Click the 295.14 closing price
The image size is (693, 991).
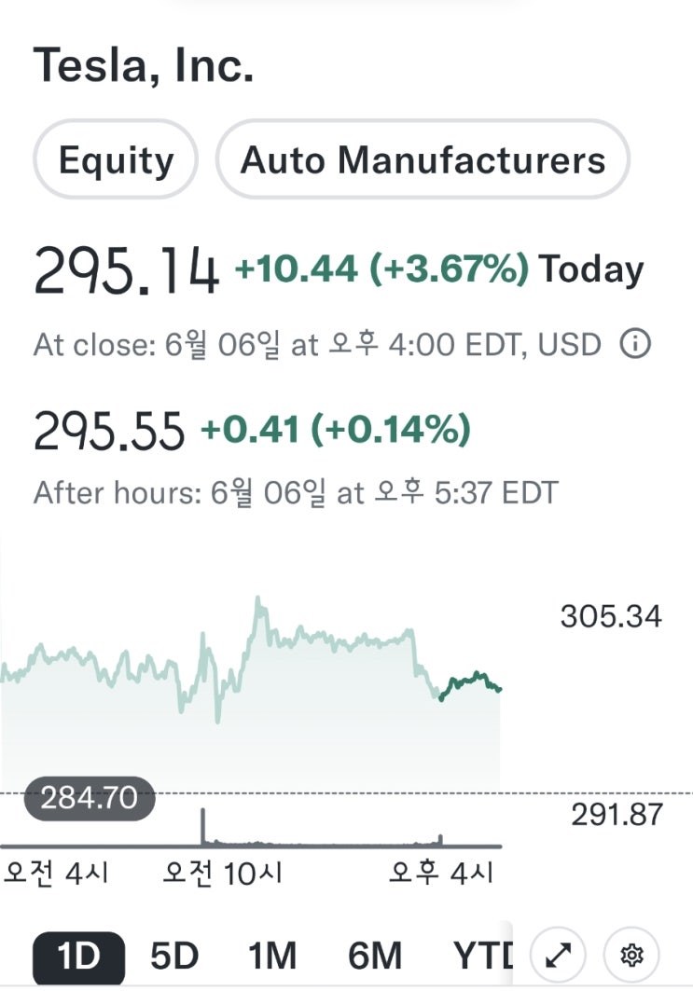point(127,271)
